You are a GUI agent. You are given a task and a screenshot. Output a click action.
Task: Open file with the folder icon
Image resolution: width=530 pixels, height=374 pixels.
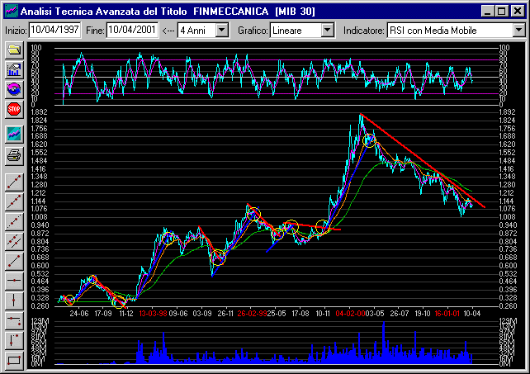pyautogui.click(x=14, y=50)
